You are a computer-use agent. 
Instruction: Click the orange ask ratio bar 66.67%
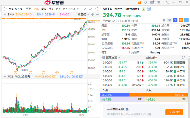[159, 95]
